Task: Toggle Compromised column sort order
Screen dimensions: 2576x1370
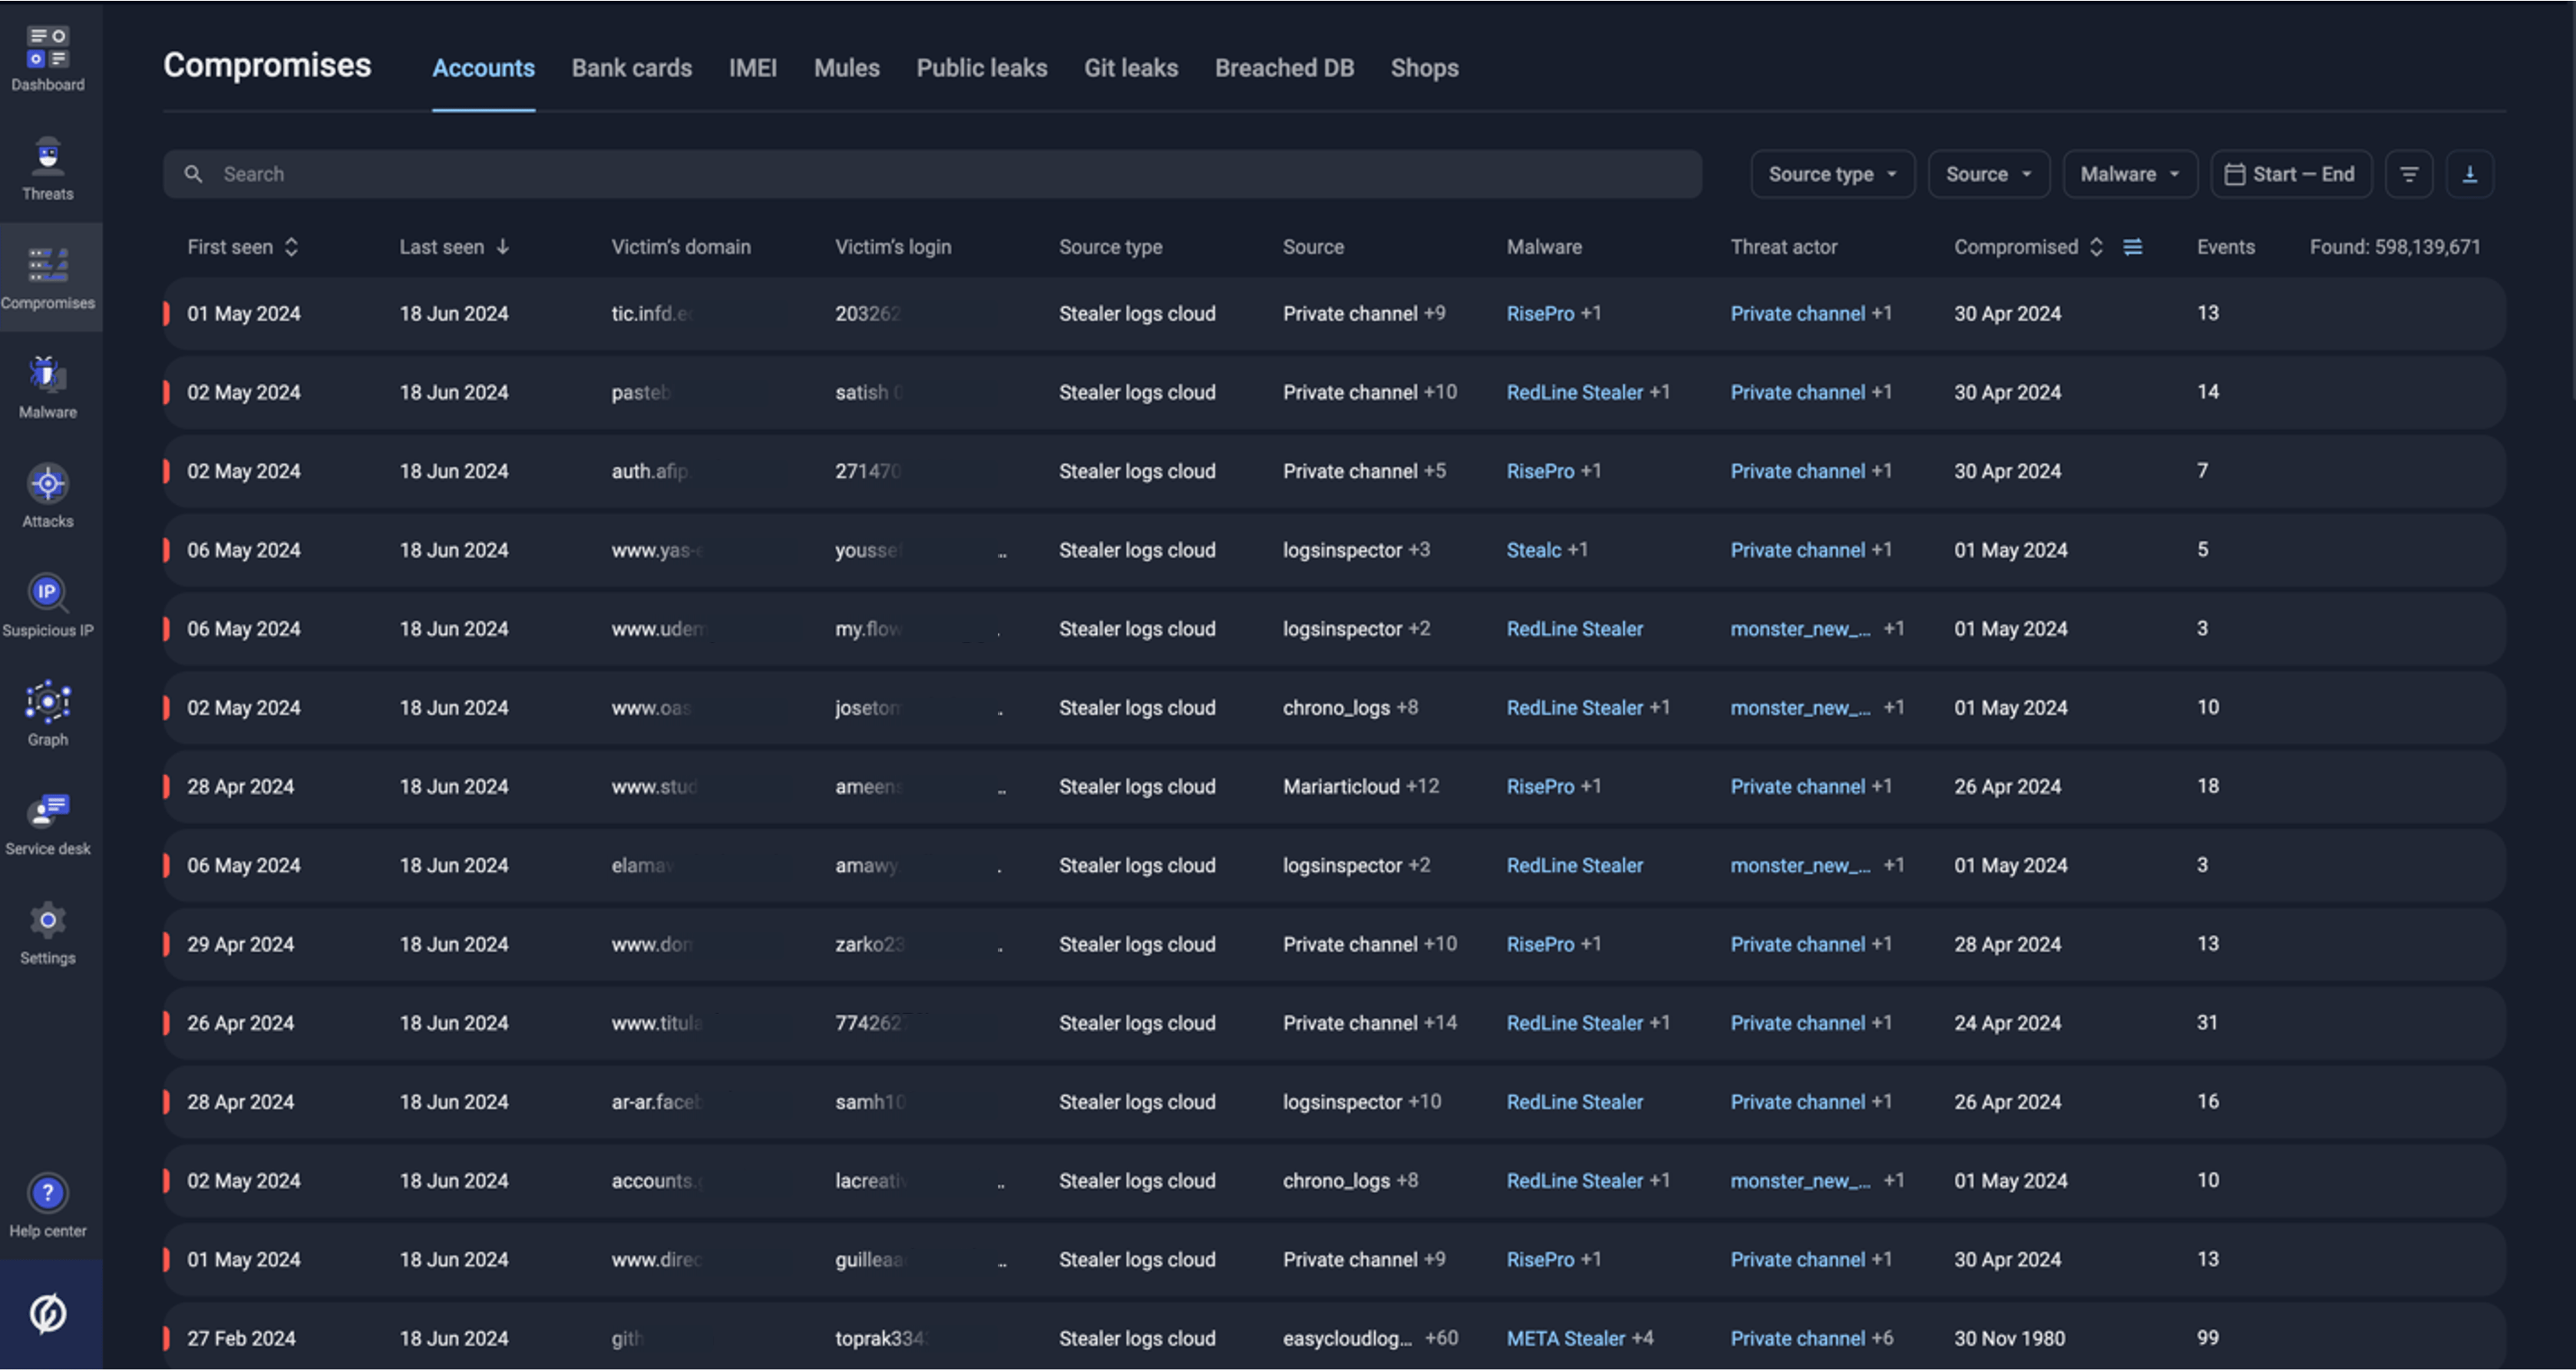Action: pyautogui.click(x=2097, y=245)
